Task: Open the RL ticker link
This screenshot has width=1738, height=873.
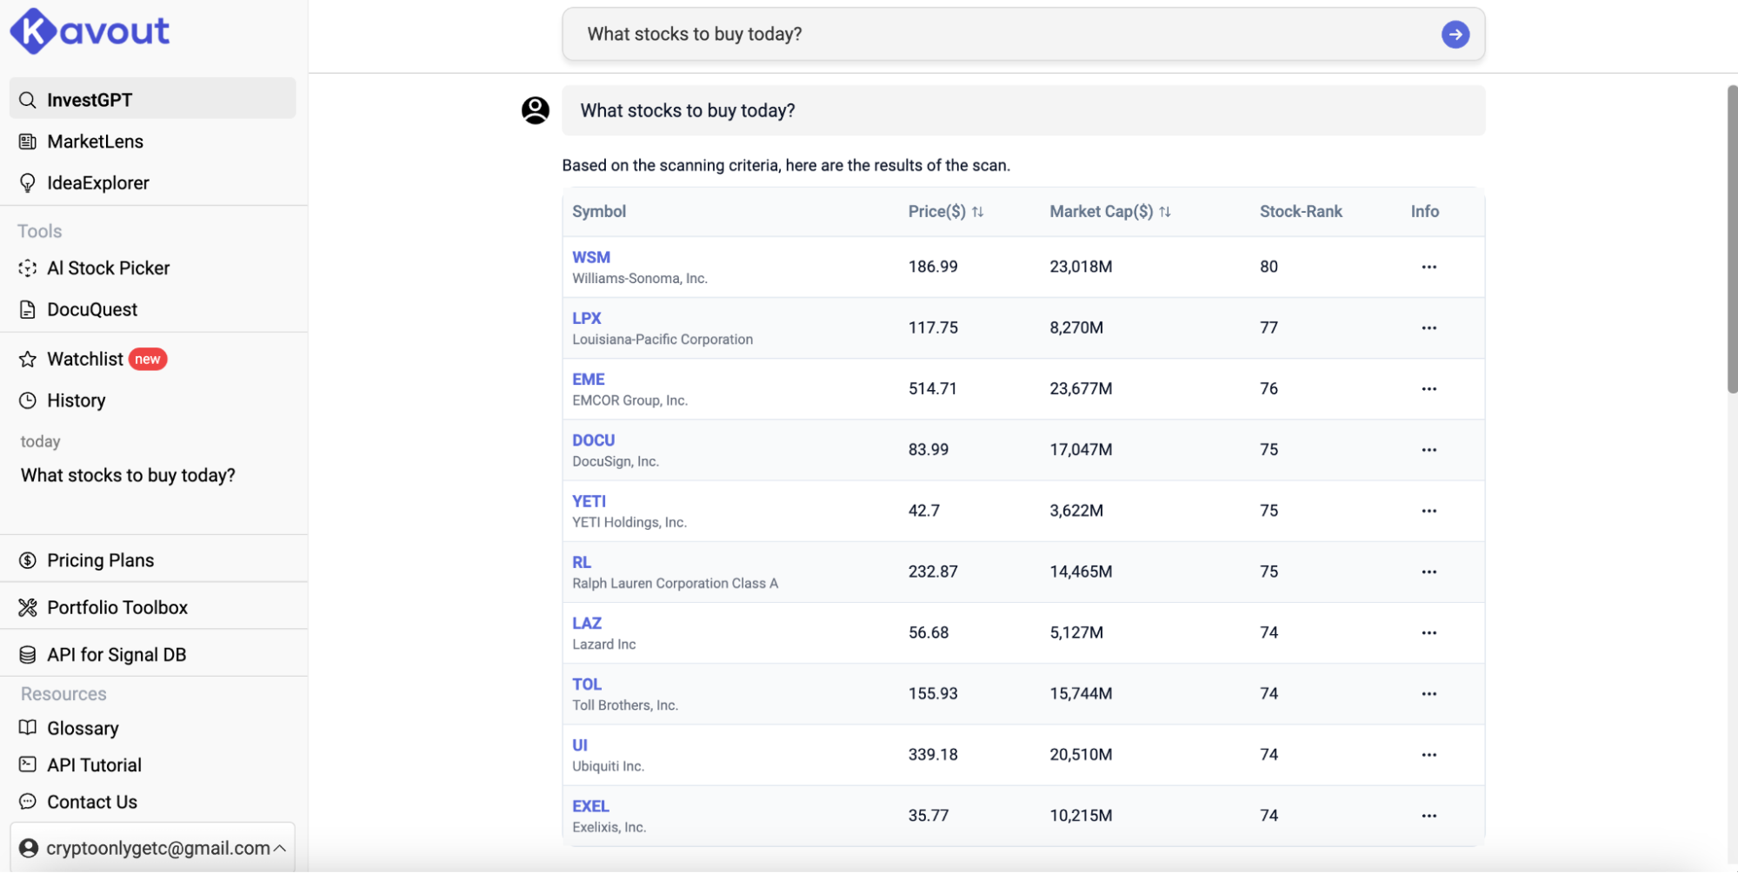Action: (x=582, y=563)
